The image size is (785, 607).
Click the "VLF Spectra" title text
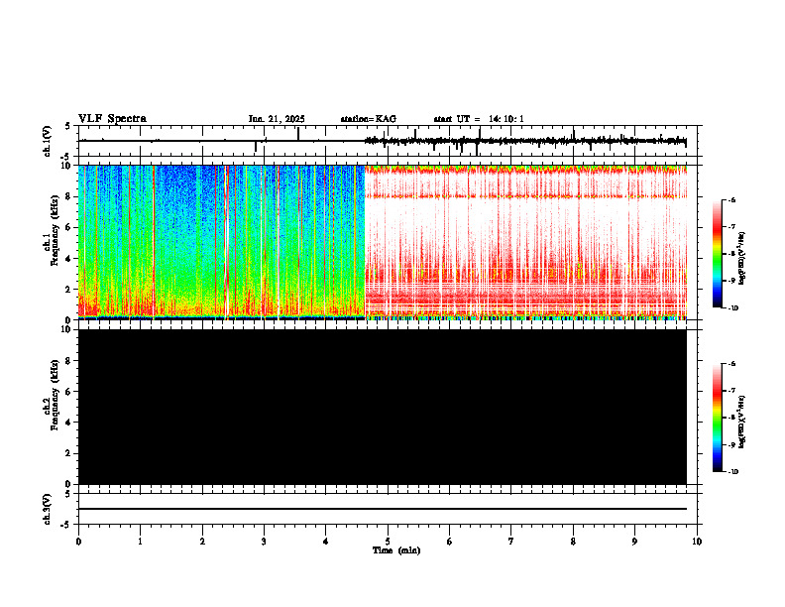click(x=112, y=119)
